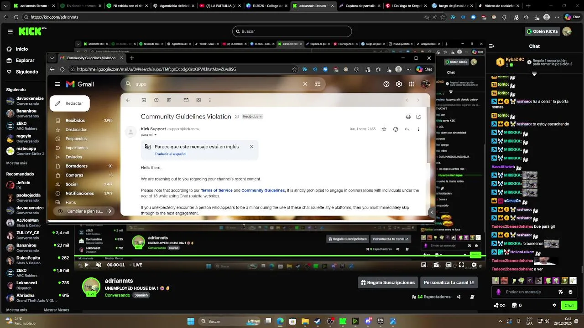Open the taskbar weather widget
Image resolution: width=584 pixels, height=328 pixels.
(x=20, y=321)
